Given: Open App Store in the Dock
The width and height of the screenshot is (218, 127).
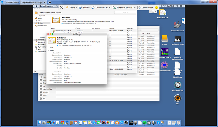Looking at the screenshot, I should click(122, 123).
